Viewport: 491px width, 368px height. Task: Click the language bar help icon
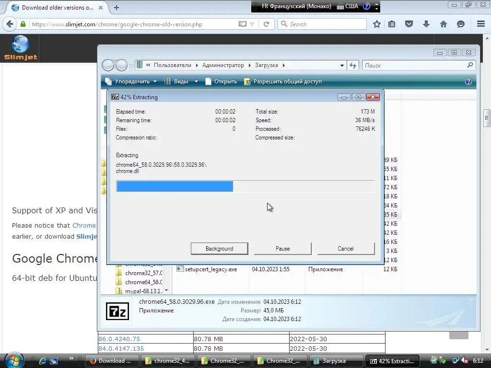tap(366, 6)
